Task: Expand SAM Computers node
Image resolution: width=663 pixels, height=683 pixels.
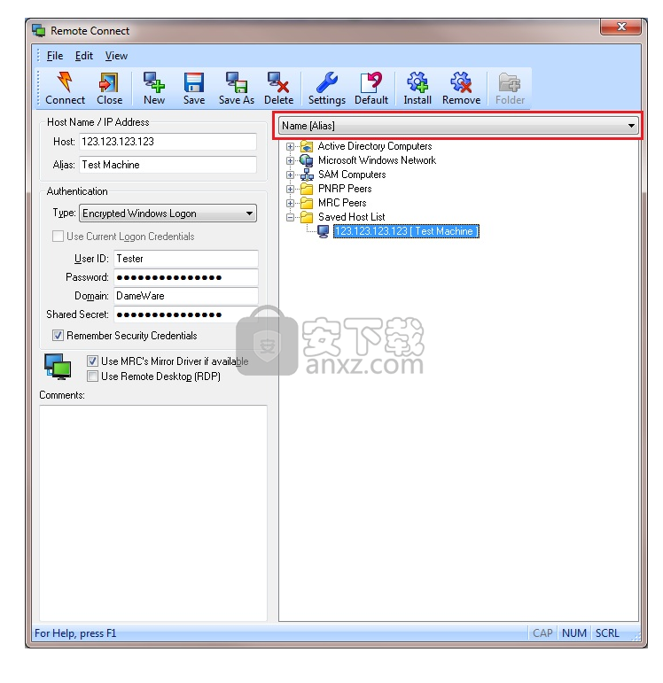Action: (x=291, y=175)
